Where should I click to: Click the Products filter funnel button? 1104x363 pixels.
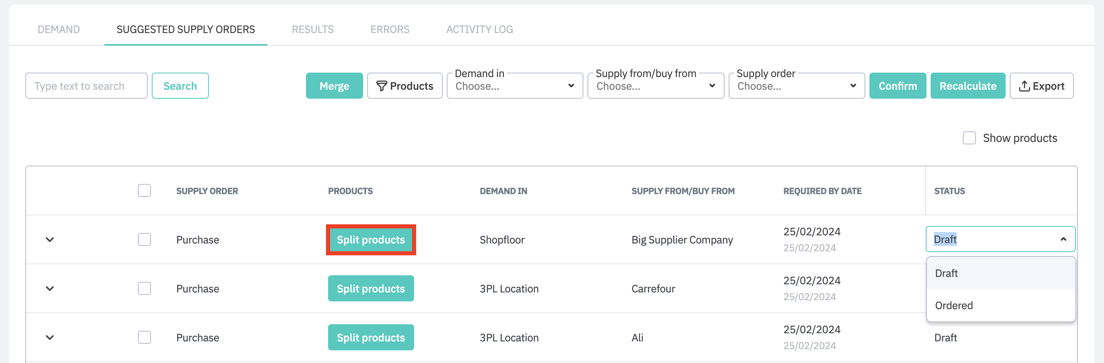point(405,86)
